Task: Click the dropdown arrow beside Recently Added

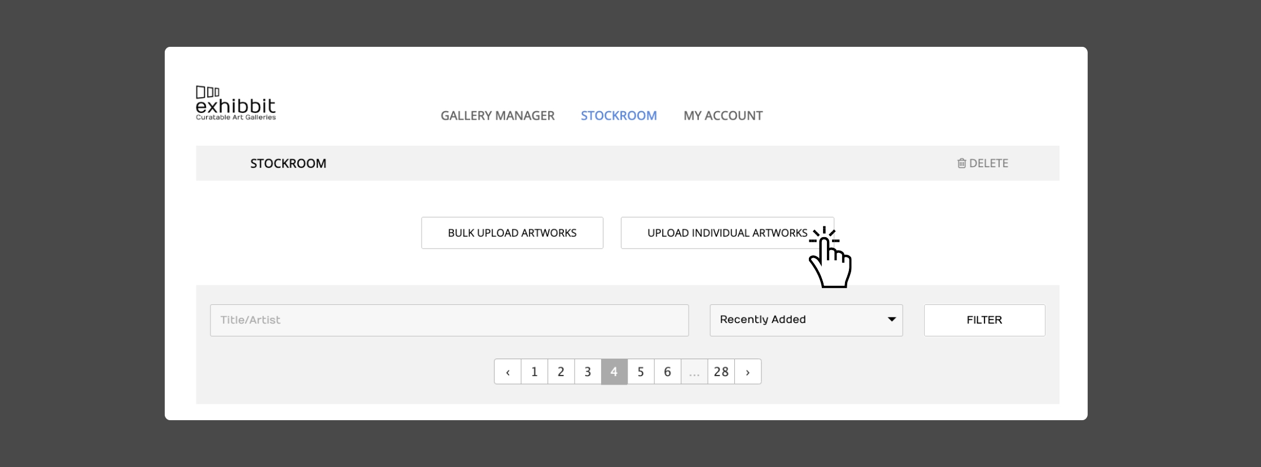Action: pyautogui.click(x=891, y=320)
